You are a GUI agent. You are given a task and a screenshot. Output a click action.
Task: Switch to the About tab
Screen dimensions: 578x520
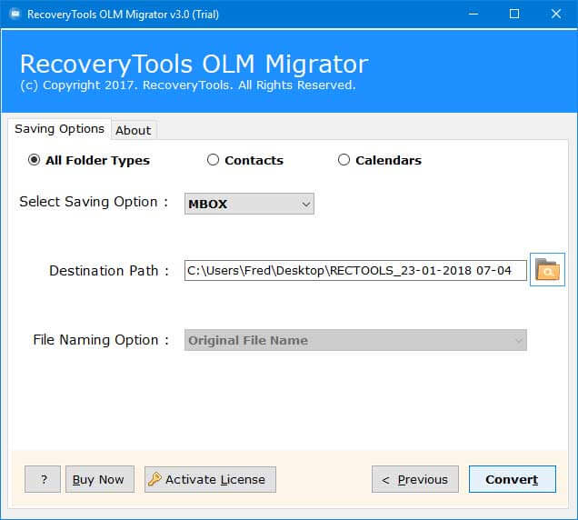(134, 130)
